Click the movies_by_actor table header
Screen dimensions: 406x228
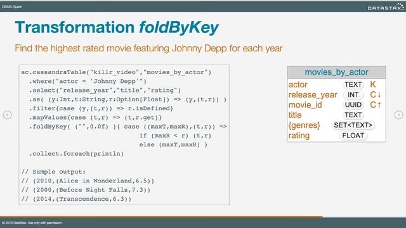(x=336, y=72)
